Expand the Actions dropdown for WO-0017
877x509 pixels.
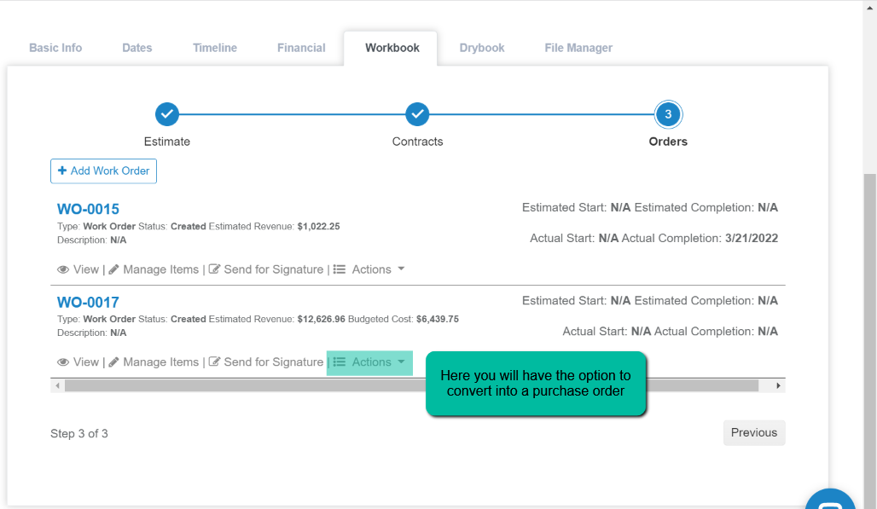tap(370, 362)
